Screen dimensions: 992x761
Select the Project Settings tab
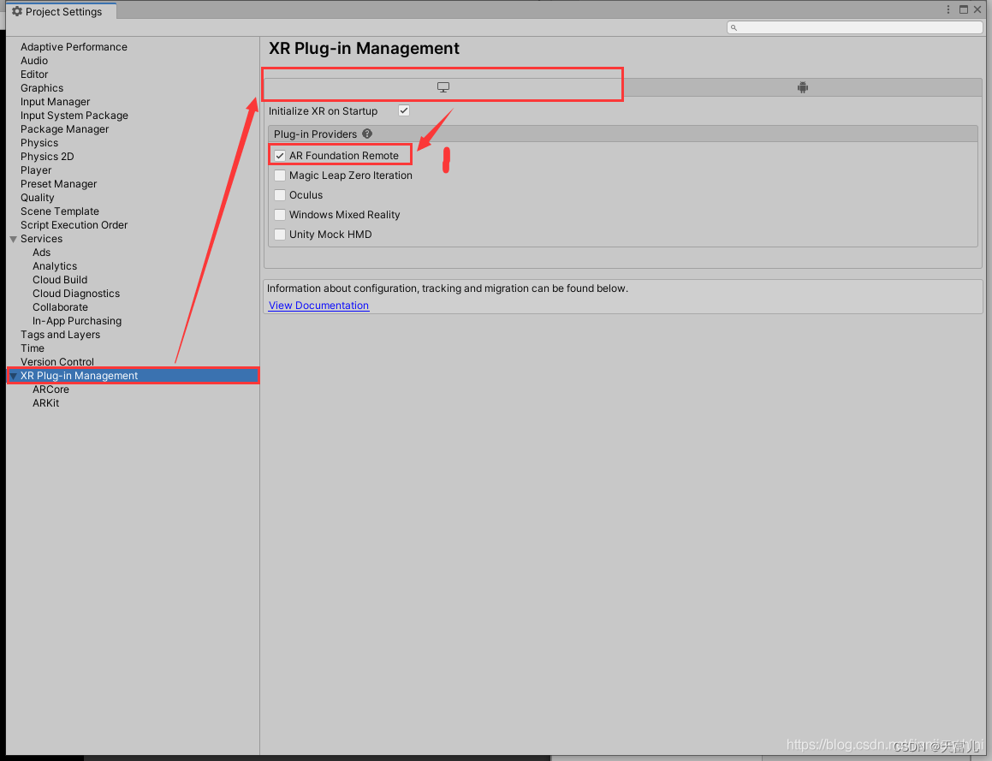point(60,11)
